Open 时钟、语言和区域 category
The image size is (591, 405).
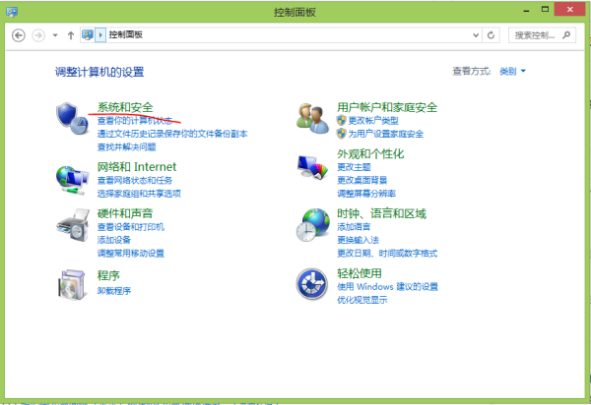click(x=381, y=213)
